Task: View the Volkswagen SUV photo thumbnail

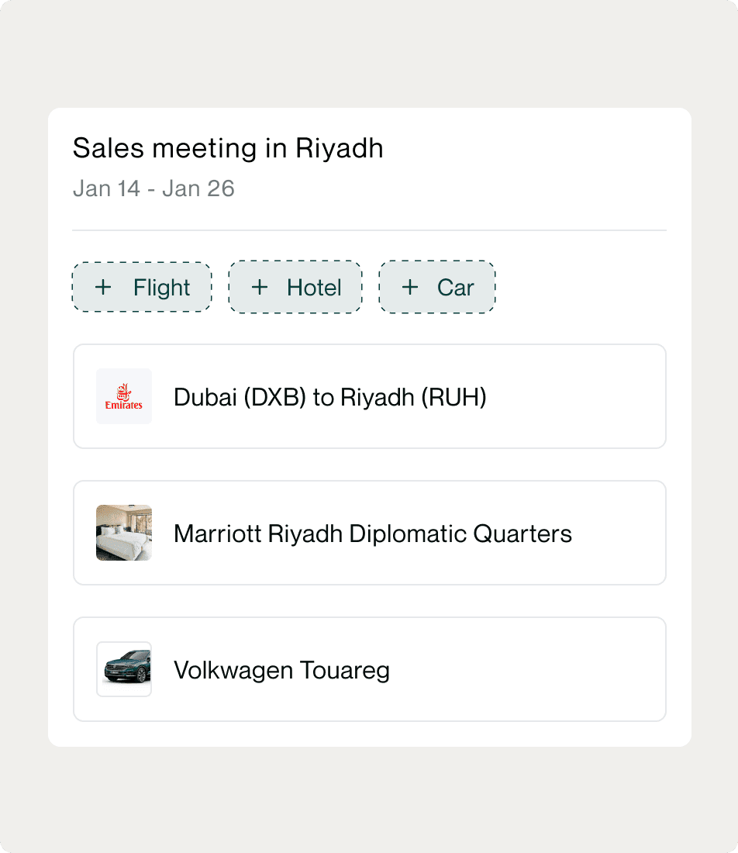Action: pyautogui.click(x=124, y=670)
